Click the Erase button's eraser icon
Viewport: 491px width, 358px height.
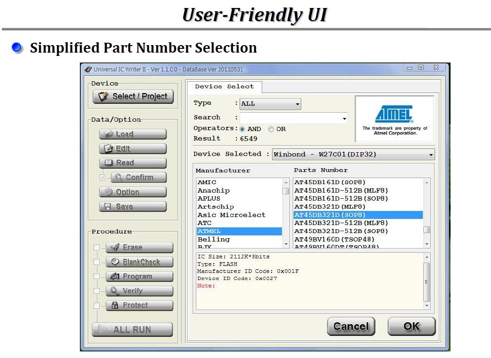[x=115, y=247]
